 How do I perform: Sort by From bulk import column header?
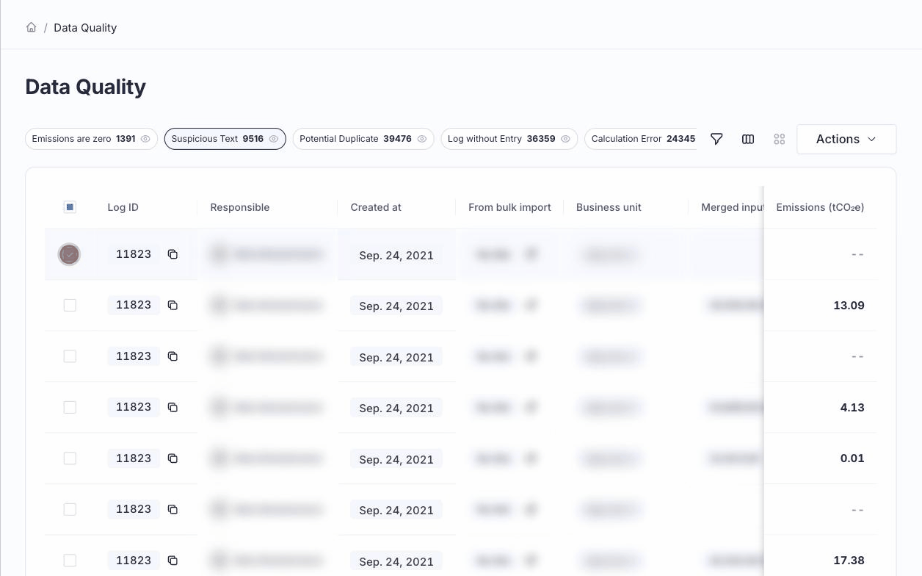pos(509,207)
